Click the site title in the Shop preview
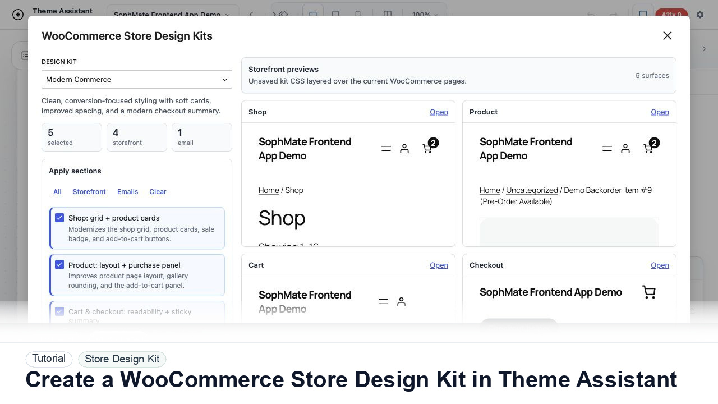 (305, 149)
